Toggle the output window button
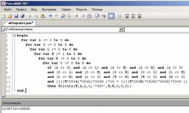 pyautogui.click(x=111, y=16)
